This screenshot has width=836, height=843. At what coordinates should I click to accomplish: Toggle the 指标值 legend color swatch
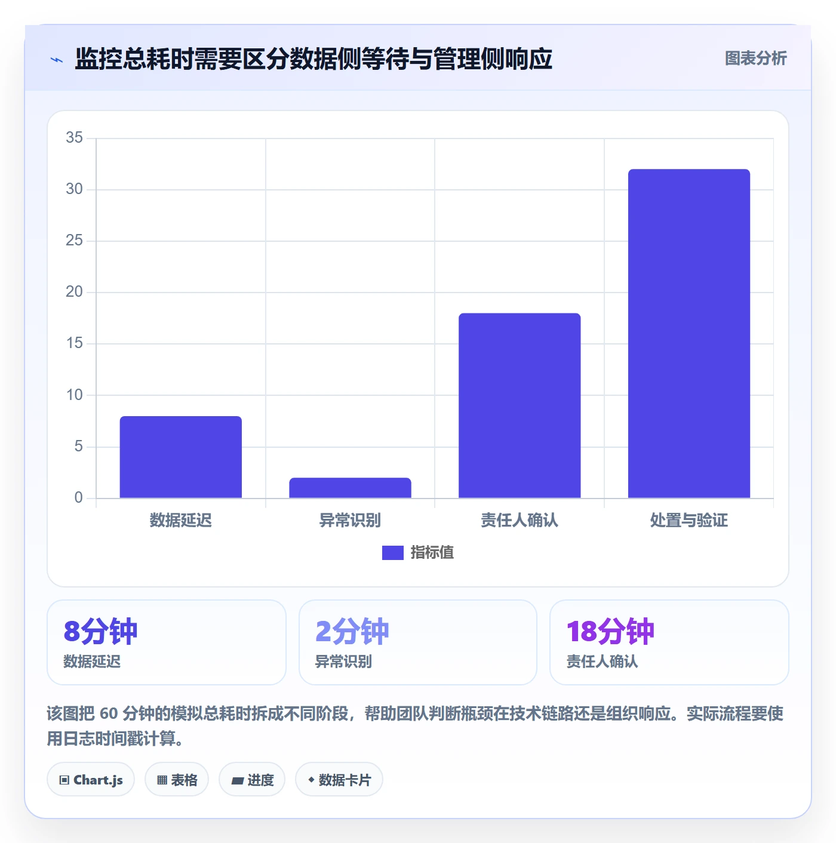[392, 553]
